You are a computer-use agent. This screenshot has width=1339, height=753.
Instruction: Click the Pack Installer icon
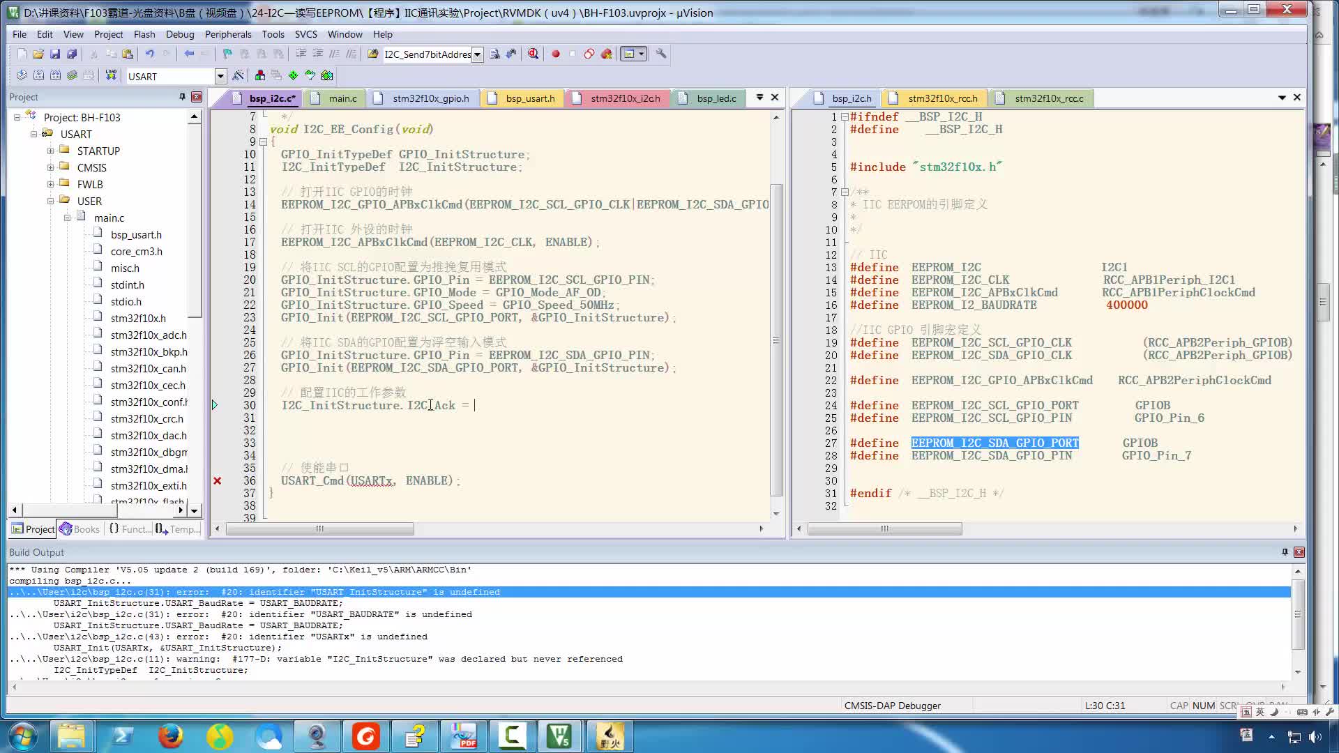coord(327,75)
